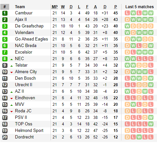Open the Go Ahead Eagles team link
The width and height of the screenshot is (157, 144).
(32, 39)
